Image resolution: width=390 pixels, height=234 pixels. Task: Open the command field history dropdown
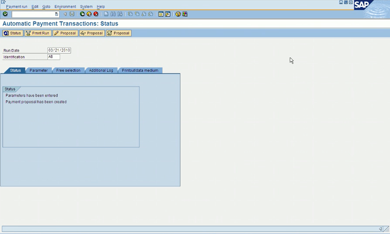[x=56, y=14]
